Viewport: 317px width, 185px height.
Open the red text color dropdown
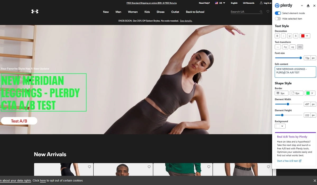tap(305, 36)
